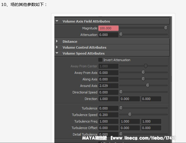Click the Along Axis label

pyautogui.click(x=90, y=79)
